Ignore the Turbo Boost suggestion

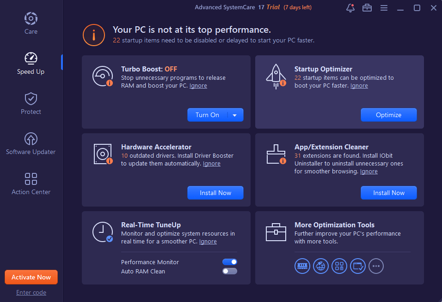pos(198,86)
